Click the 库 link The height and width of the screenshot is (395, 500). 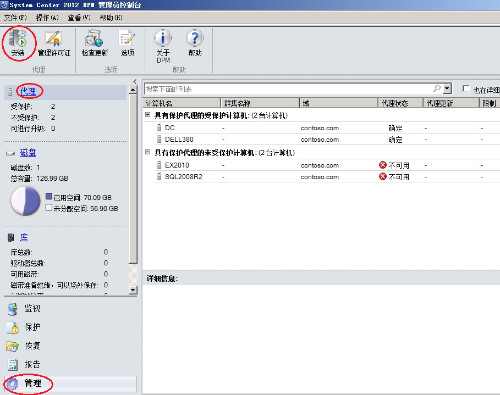point(24,237)
